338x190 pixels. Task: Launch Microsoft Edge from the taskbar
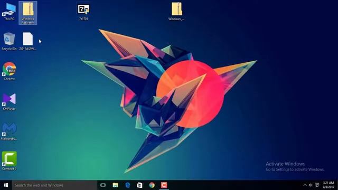pyautogui.click(x=128, y=185)
